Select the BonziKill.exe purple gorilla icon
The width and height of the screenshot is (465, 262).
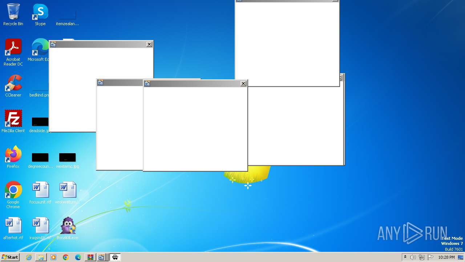point(68,229)
